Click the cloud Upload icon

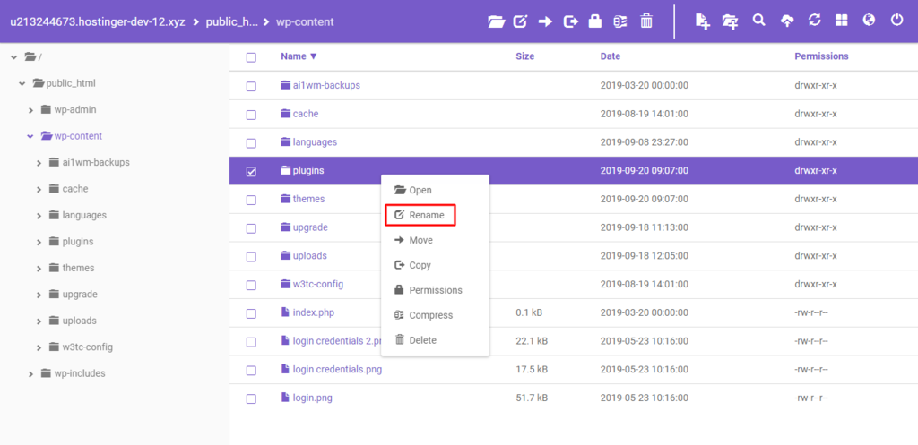(x=786, y=21)
